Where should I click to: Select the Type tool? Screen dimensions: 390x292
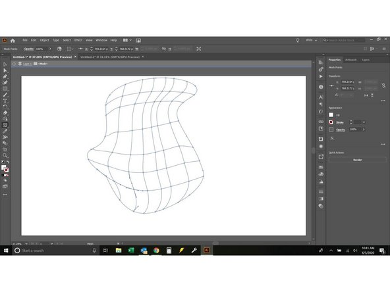click(5, 101)
